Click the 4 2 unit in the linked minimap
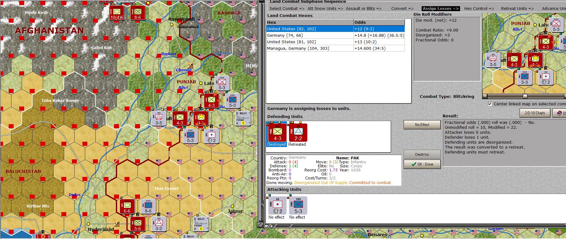 [546, 78]
